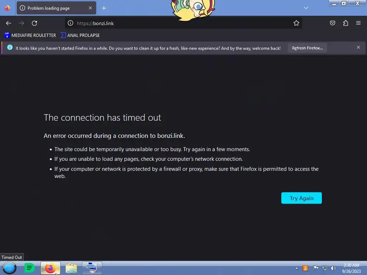Click the Firefox logo in the title bar
The image size is (367, 275).
pos(7,8)
